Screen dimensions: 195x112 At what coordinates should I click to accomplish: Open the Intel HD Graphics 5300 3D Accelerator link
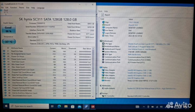(136, 78)
